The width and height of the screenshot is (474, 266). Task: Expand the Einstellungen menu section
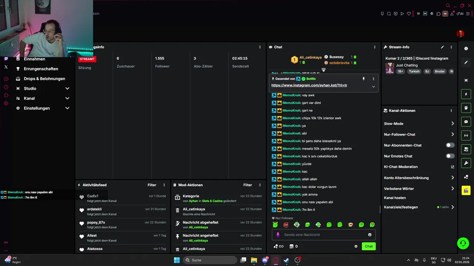pos(67,108)
